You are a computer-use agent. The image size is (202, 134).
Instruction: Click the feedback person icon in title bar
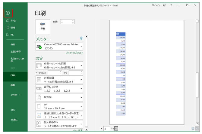point(164,5)
